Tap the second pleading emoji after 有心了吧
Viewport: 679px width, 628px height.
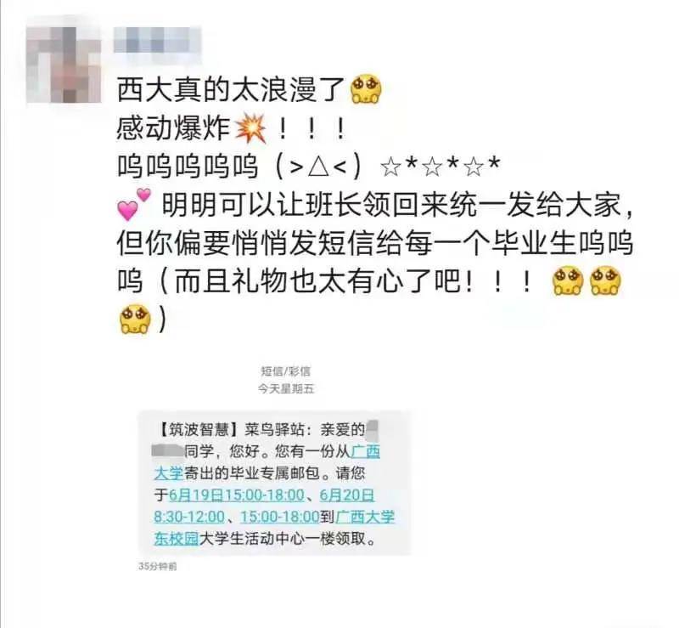pos(606,281)
